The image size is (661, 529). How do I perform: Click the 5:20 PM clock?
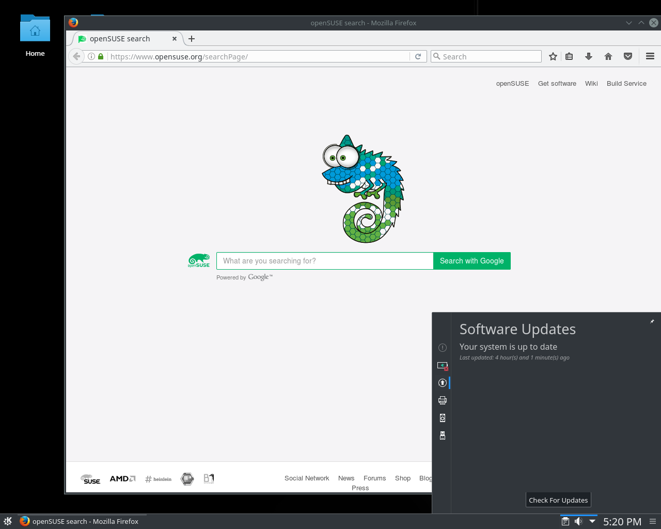point(622,522)
